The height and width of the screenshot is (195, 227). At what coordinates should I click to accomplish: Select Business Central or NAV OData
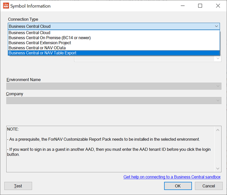coord(114,48)
